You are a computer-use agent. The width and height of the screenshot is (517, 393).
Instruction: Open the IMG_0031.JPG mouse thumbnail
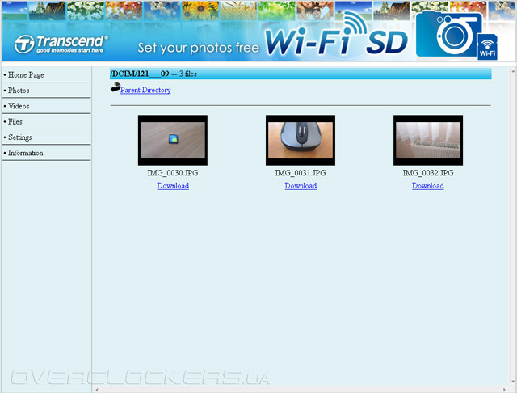click(x=301, y=140)
